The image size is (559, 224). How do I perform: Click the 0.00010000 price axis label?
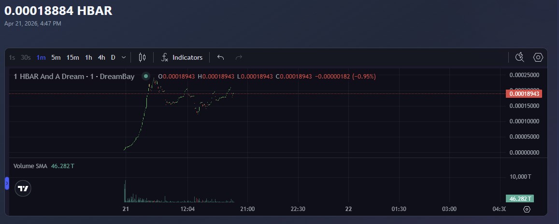click(524, 121)
